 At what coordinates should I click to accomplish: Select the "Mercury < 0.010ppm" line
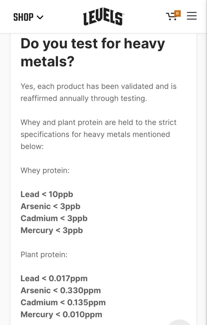click(61, 315)
